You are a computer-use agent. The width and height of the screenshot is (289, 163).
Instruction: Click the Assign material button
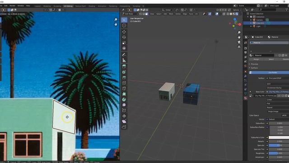click(x=256, y=59)
